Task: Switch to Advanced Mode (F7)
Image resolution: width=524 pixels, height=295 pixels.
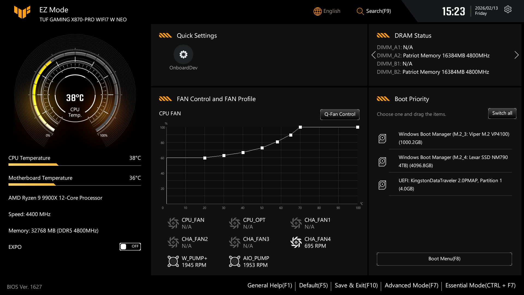Action: point(411,285)
